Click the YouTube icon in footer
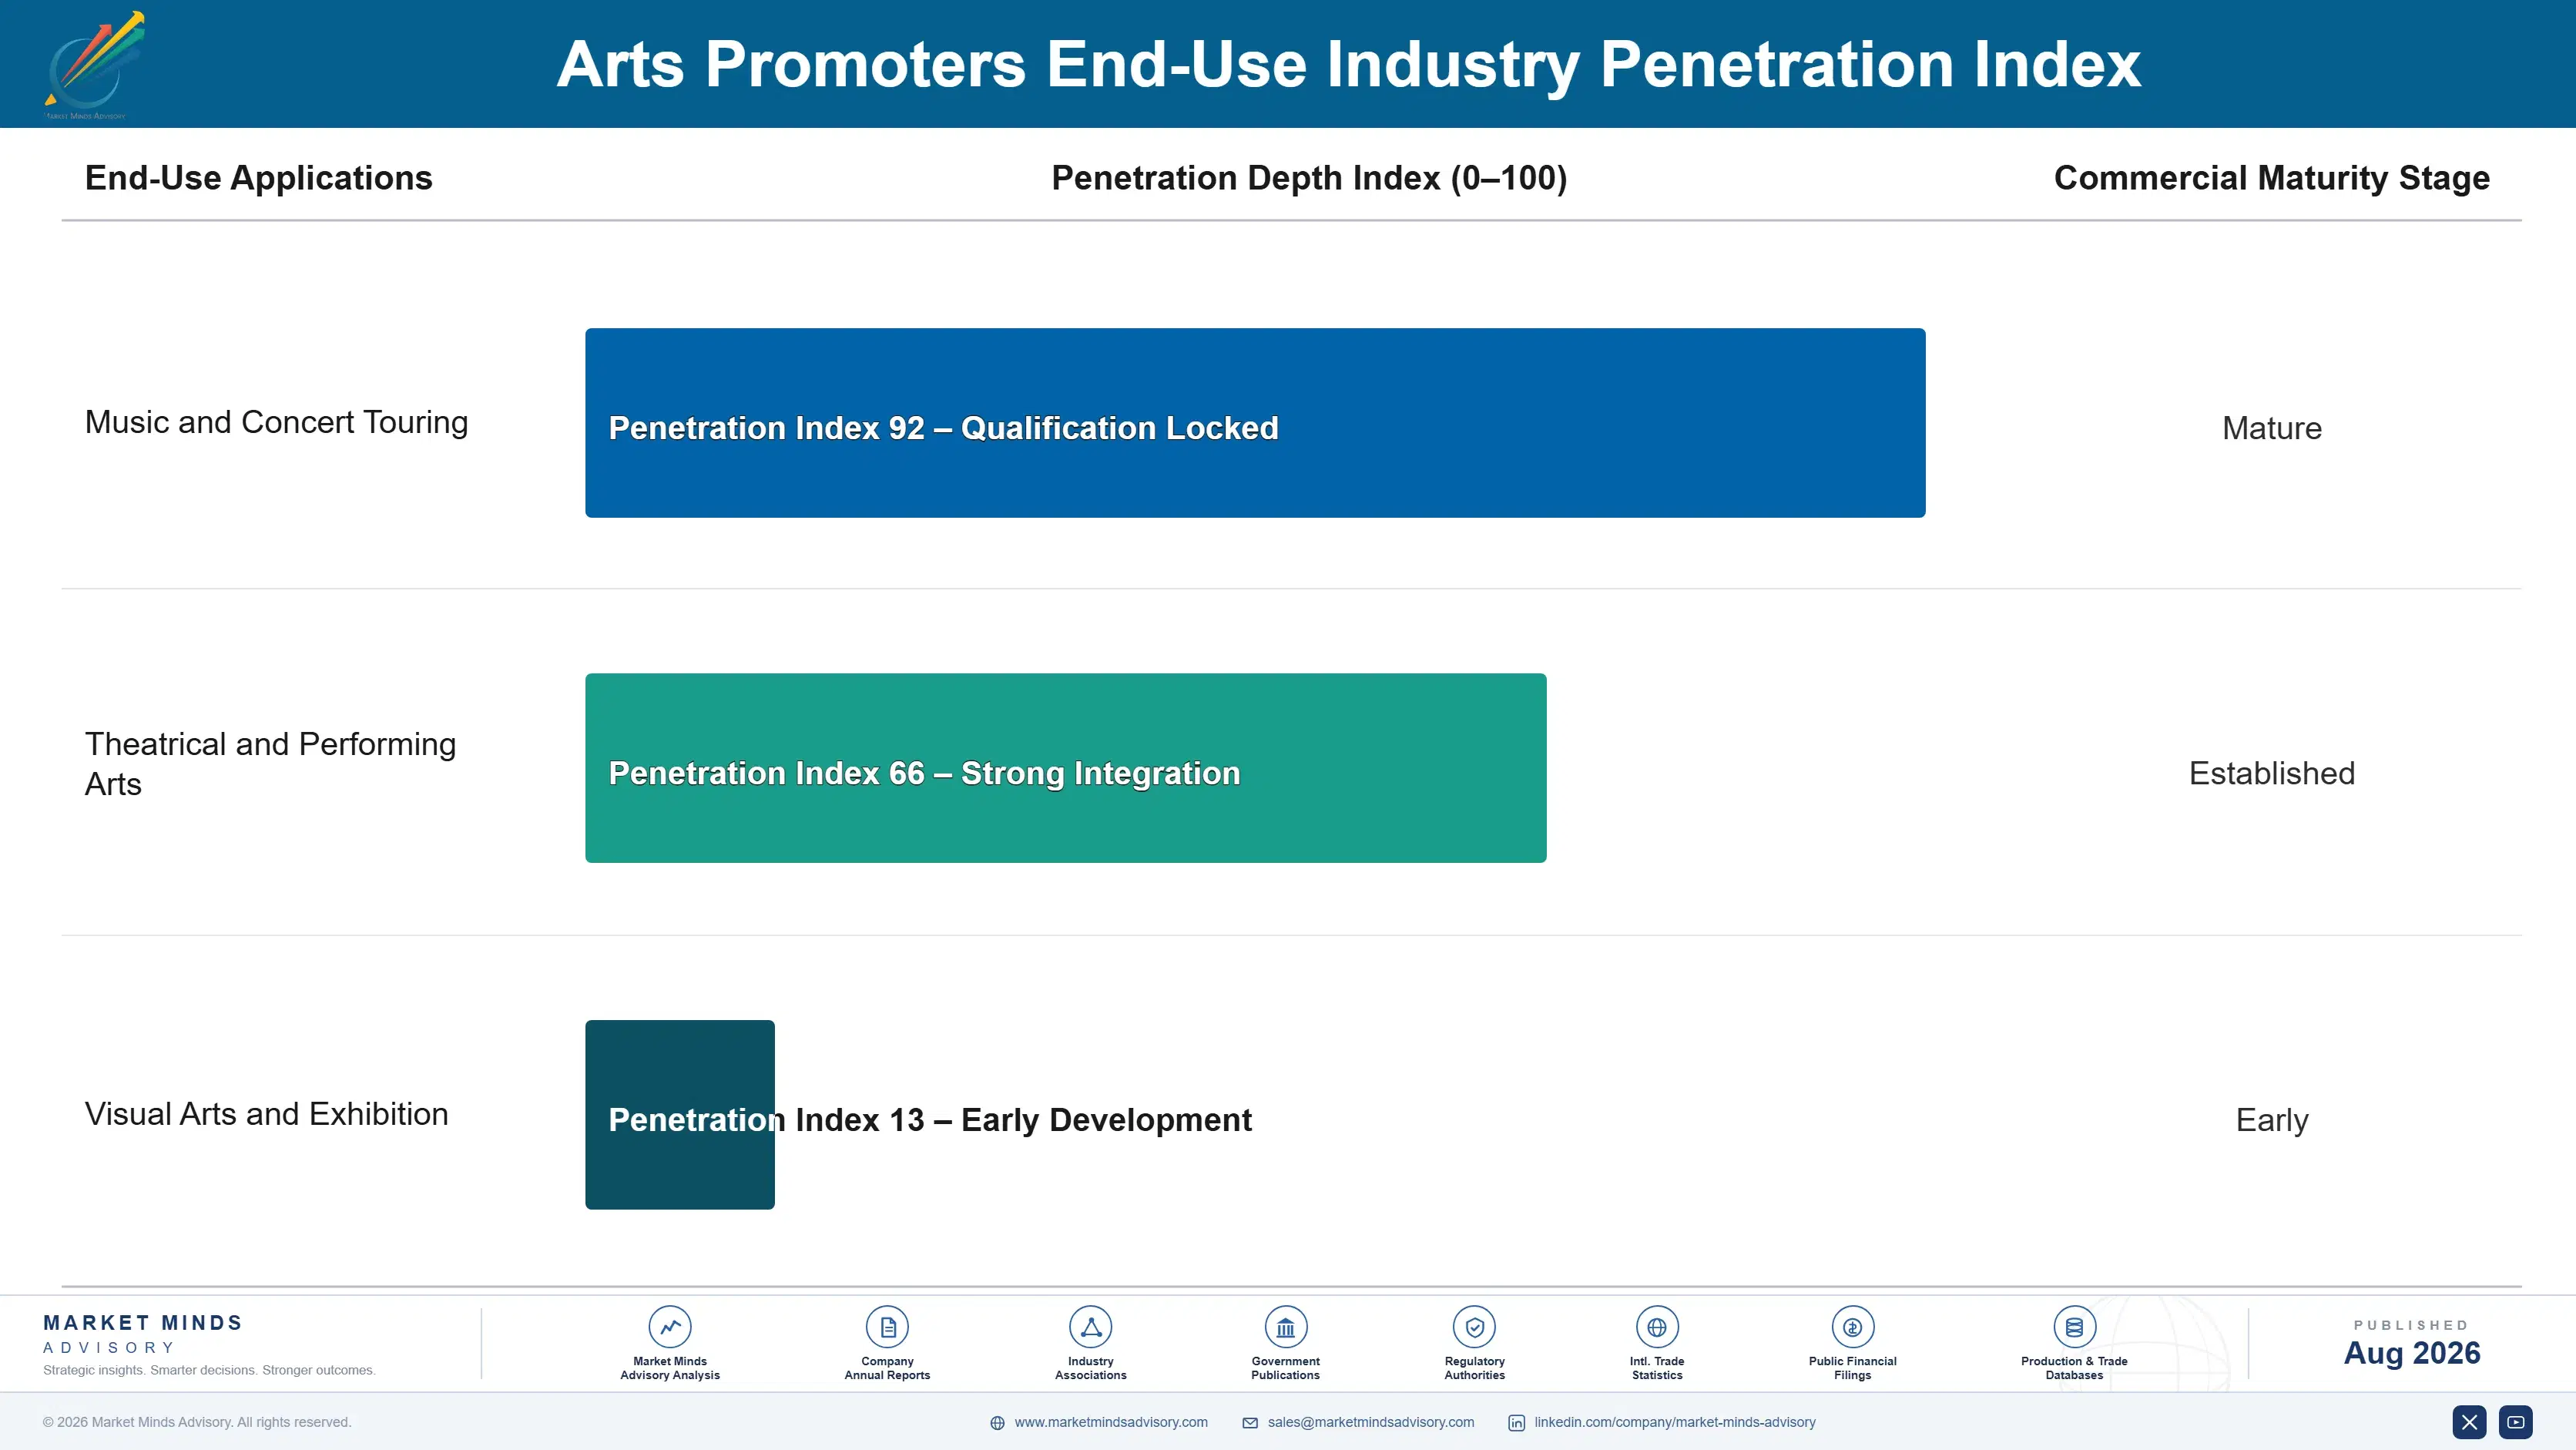Viewport: 2576px width, 1450px height. (x=2516, y=1422)
